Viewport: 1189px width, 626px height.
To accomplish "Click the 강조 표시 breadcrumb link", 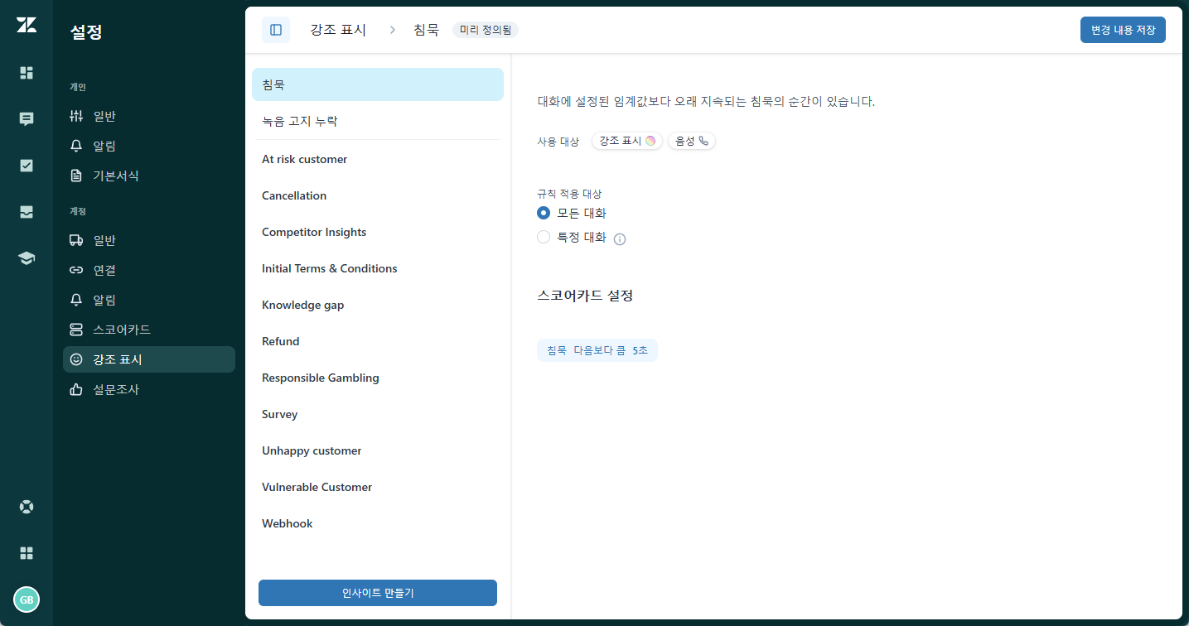I will (338, 30).
